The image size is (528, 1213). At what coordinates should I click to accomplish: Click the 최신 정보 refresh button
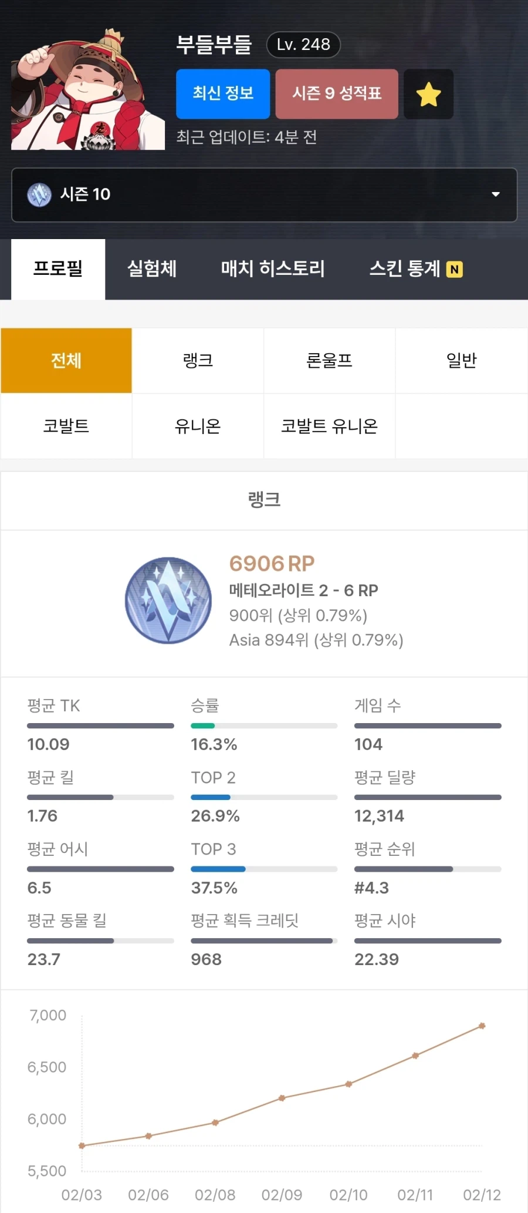click(223, 94)
